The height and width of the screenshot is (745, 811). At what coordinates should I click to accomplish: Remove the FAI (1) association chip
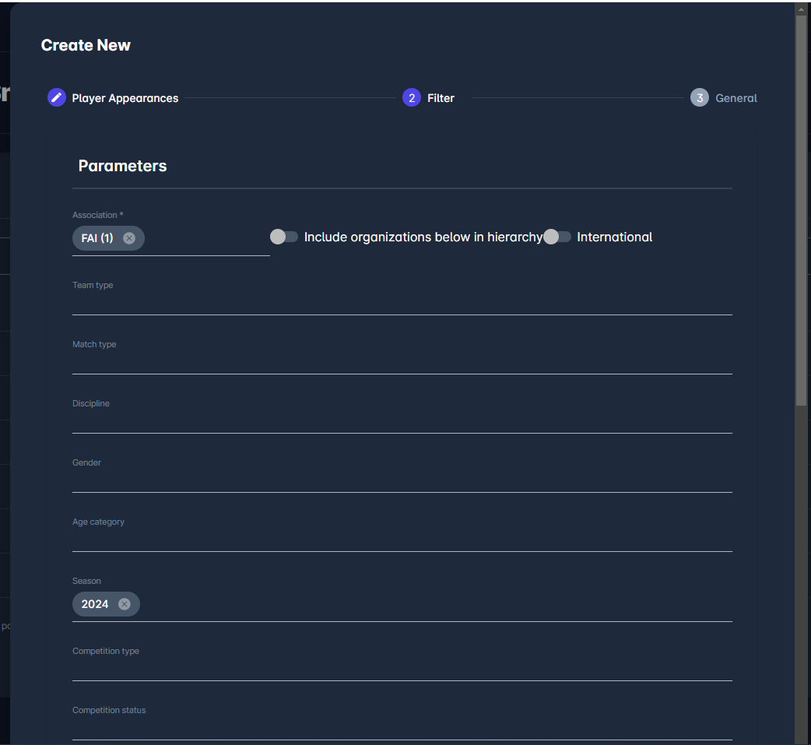(129, 238)
